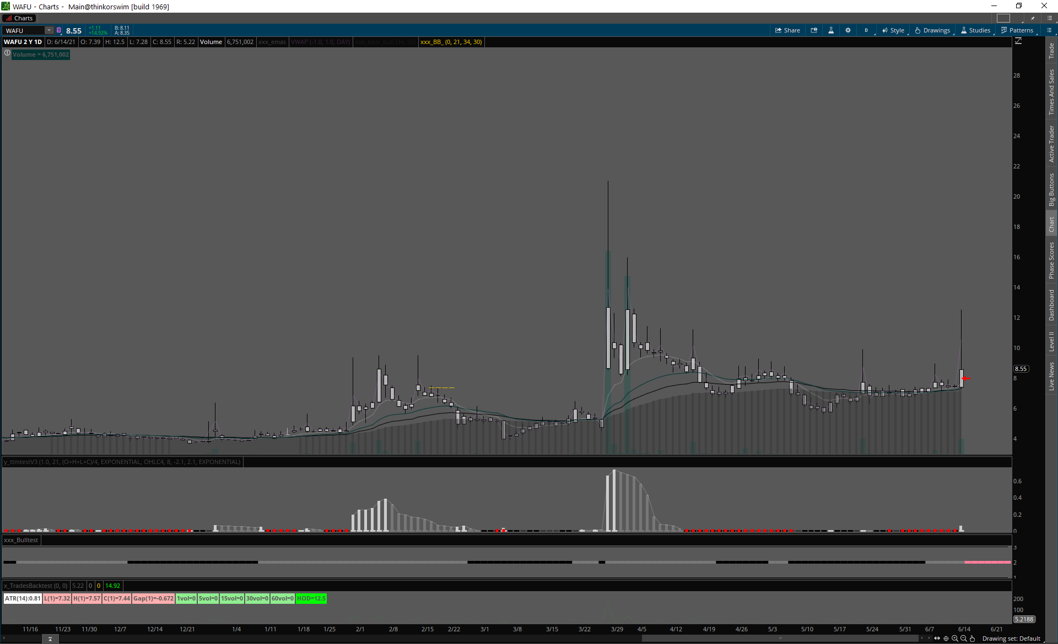Click the flask Edit Studies icon
This screenshot has height=644, width=1058.
(x=831, y=30)
